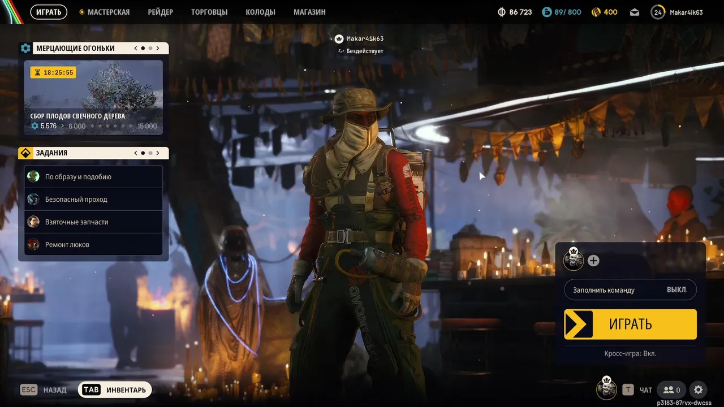Click the blue 89/800 currency icon
This screenshot has height=407, width=724.
(546, 12)
